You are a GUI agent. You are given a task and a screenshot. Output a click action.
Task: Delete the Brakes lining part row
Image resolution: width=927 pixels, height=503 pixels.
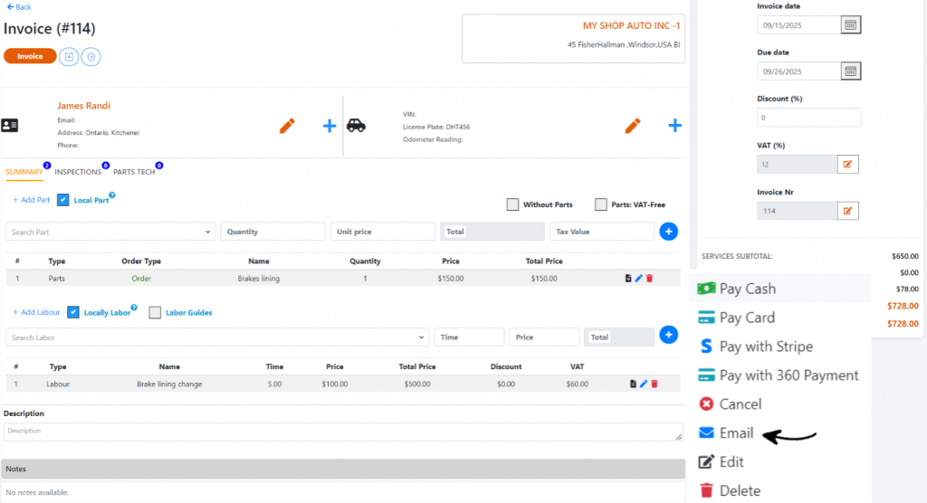tap(649, 279)
